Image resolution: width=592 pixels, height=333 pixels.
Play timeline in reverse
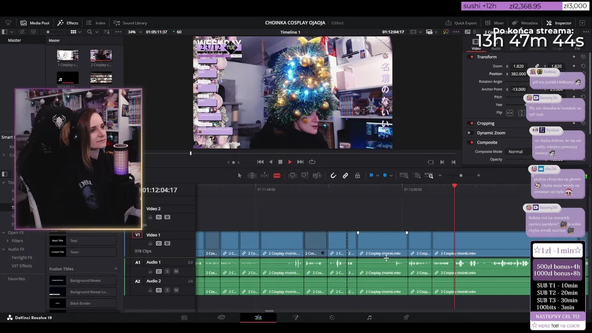(271, 162)
